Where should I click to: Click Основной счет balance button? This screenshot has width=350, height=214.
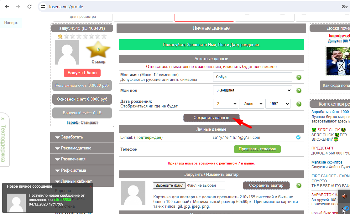(x=82, y=99)
